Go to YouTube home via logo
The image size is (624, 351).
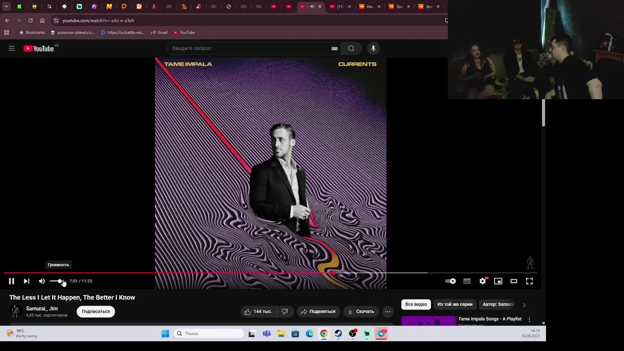[x=39, y=48]
